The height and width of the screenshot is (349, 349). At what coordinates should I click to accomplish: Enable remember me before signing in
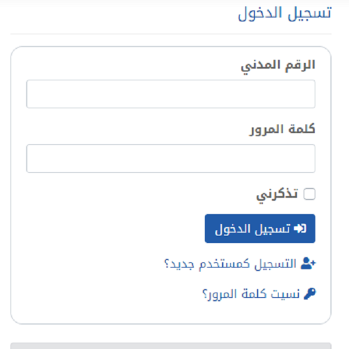[x=309, y=194]
